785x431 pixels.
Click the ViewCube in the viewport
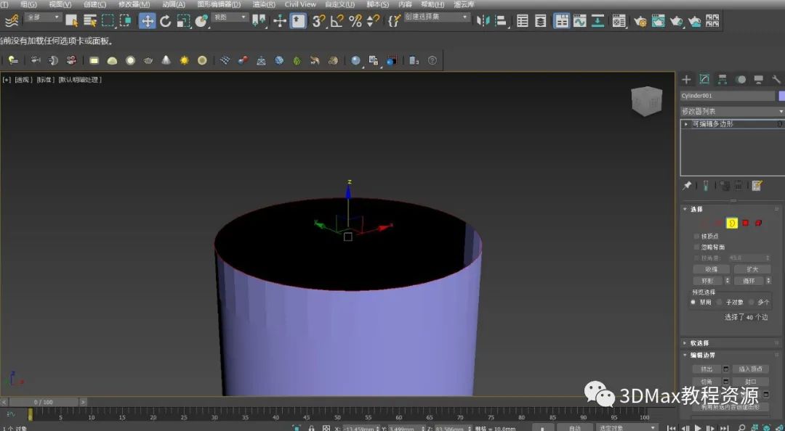tap(645, 101)
